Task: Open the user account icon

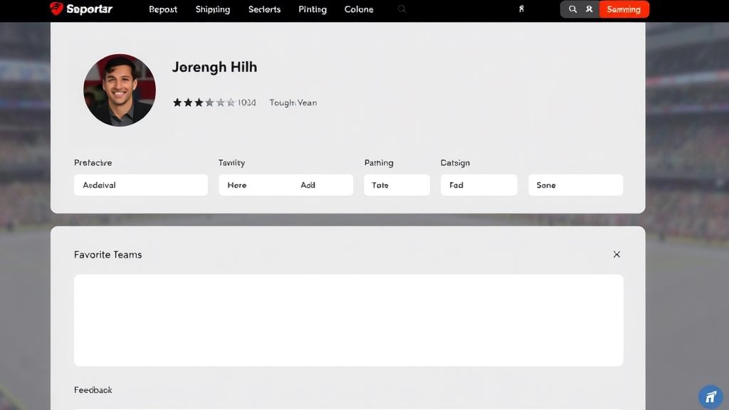Action: pyautogui.click(x=589, y=9)
